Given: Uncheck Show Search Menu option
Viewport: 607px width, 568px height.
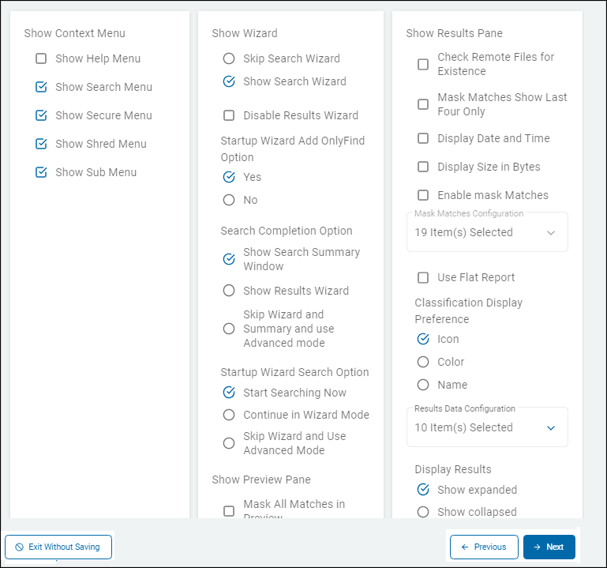Looking at the screenshot, I should [x=42, y=87].
